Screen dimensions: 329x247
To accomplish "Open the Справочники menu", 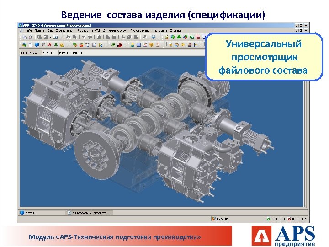I will click(64, 31).
